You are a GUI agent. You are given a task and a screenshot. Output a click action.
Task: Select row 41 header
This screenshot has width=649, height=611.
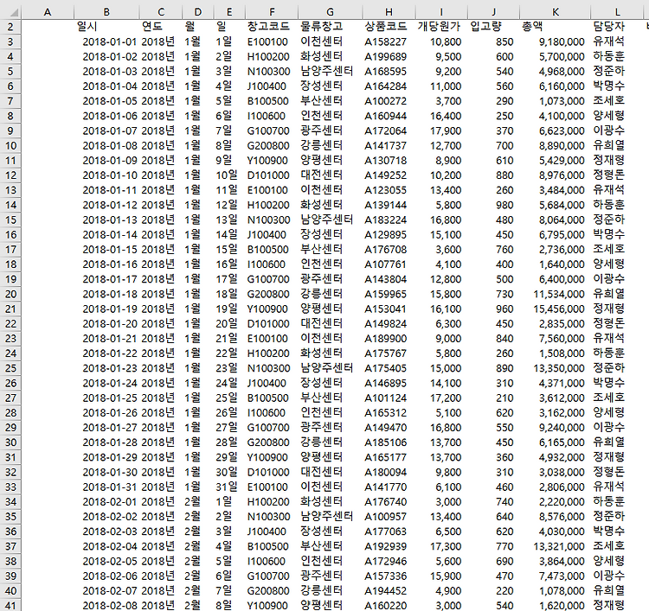[x=10, y=606]
